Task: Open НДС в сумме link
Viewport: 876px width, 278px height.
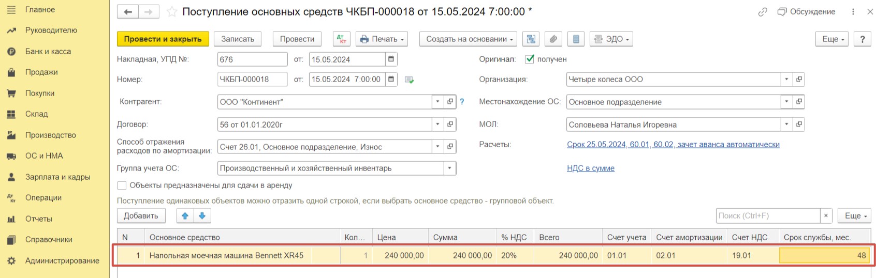Action: pyautogui.click(x=591, y=168)
